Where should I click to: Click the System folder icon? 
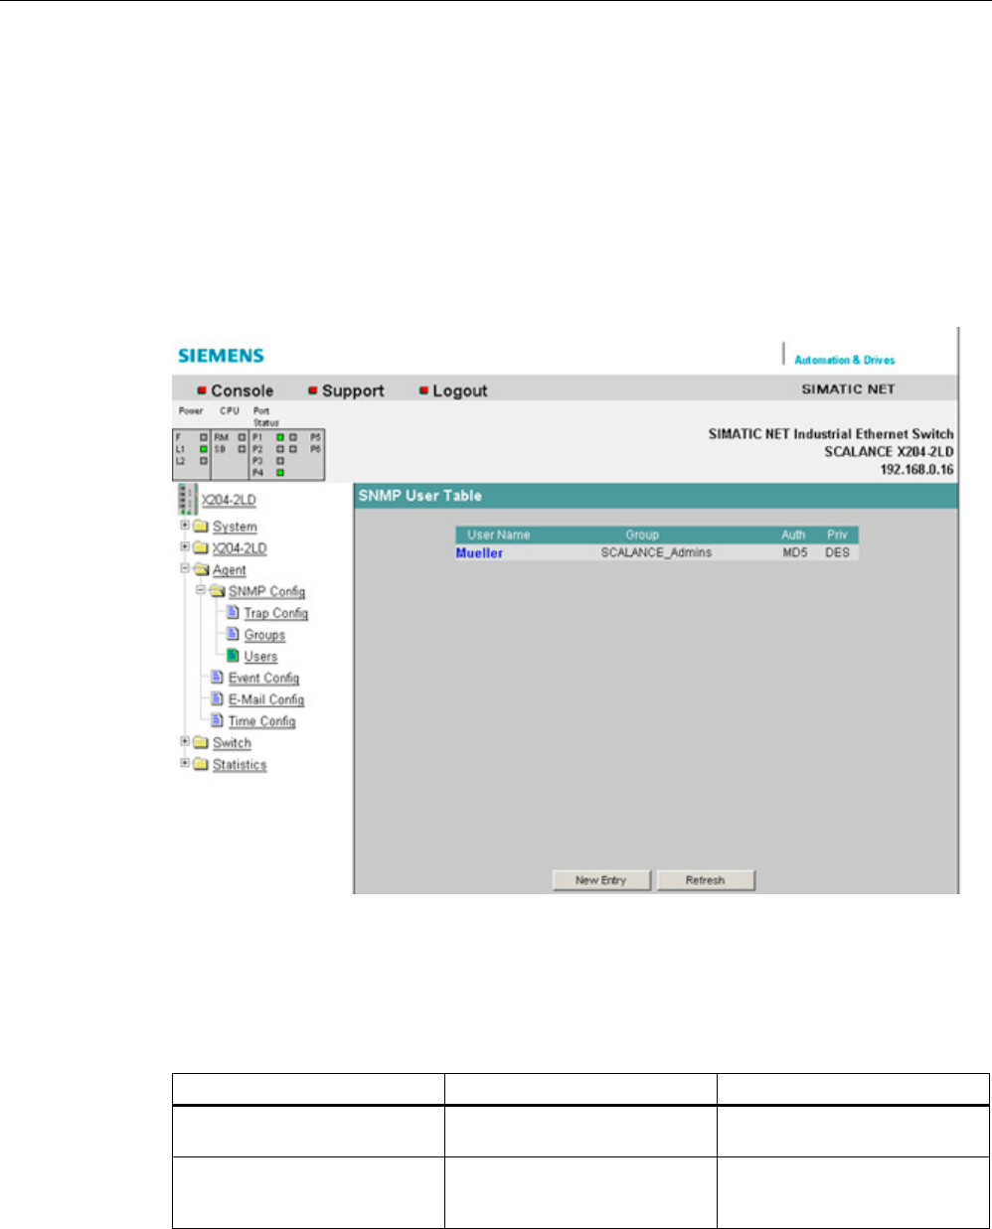(x=200, y=527)
